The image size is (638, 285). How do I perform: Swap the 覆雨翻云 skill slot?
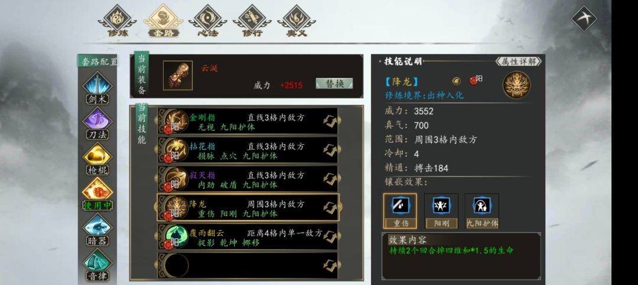tap(330, 237)
